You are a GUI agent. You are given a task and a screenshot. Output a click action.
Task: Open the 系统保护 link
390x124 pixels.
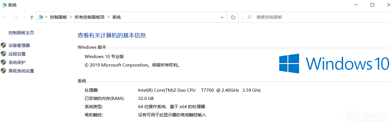tap(17, 62)
